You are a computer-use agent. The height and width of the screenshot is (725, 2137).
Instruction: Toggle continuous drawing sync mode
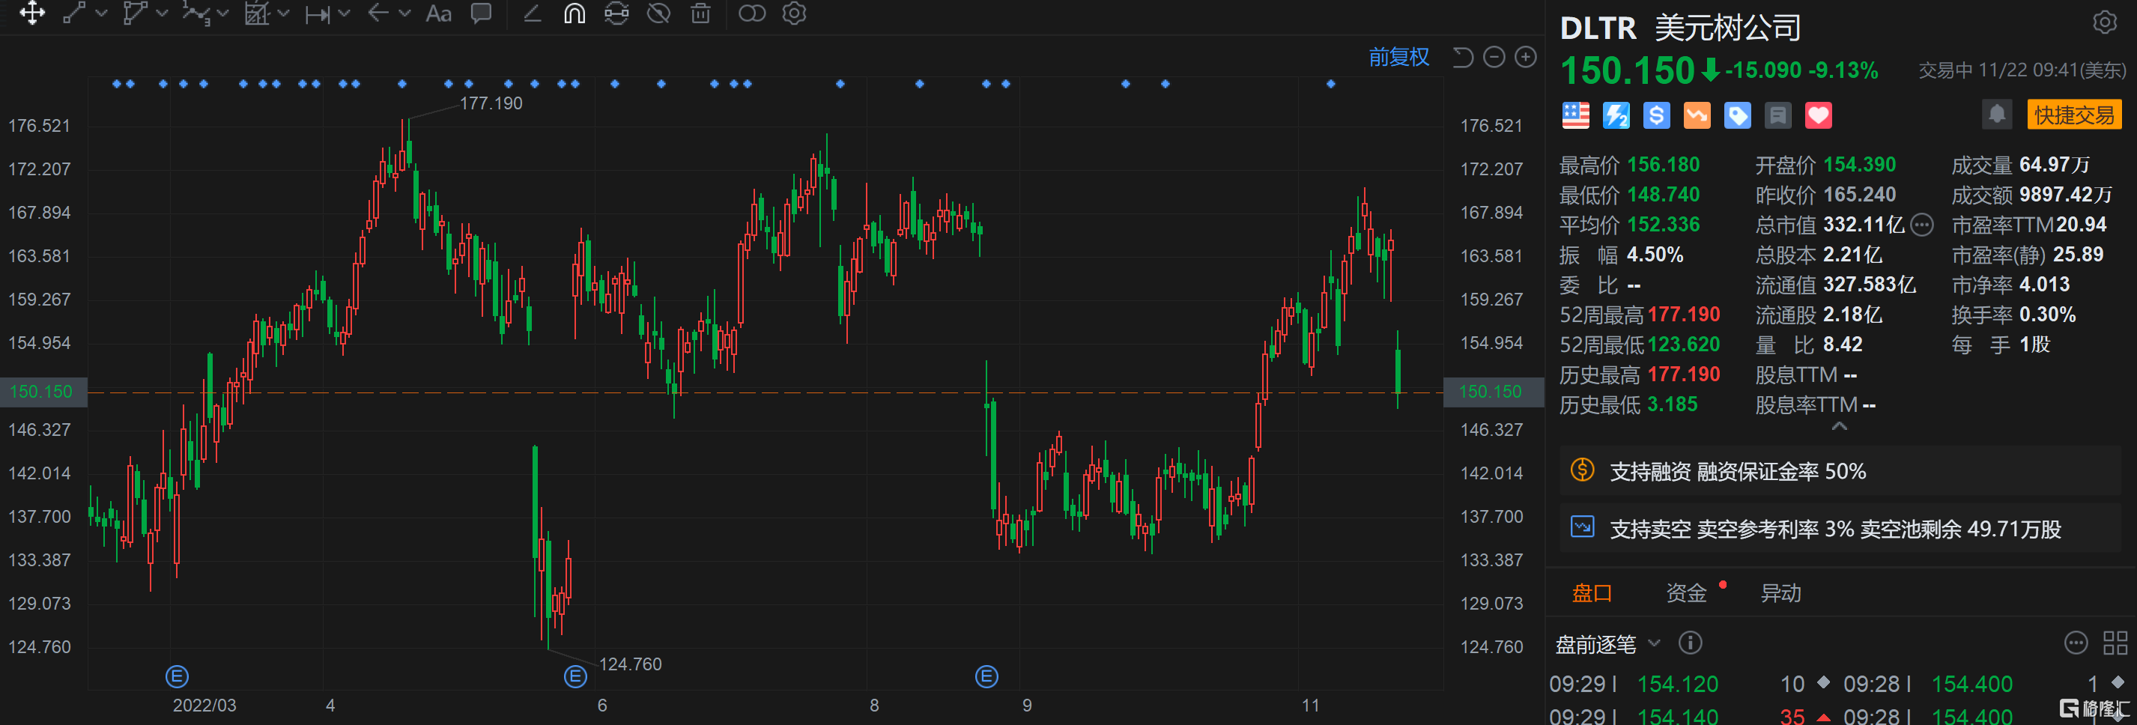click(x=616, y=13)
